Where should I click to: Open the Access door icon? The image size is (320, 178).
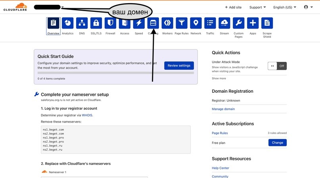click(x=125, y=23)
